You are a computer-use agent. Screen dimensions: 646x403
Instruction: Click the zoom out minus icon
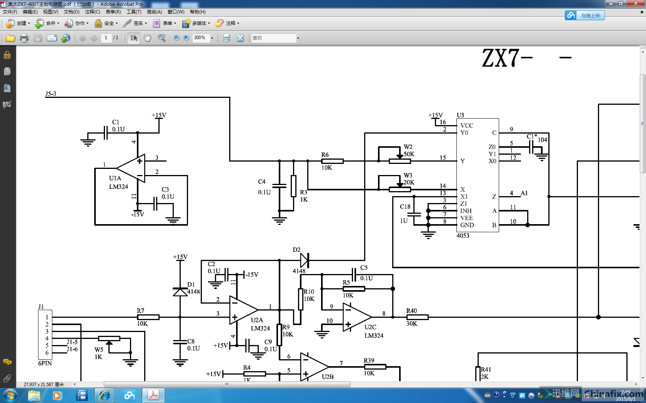click(176, 38)
